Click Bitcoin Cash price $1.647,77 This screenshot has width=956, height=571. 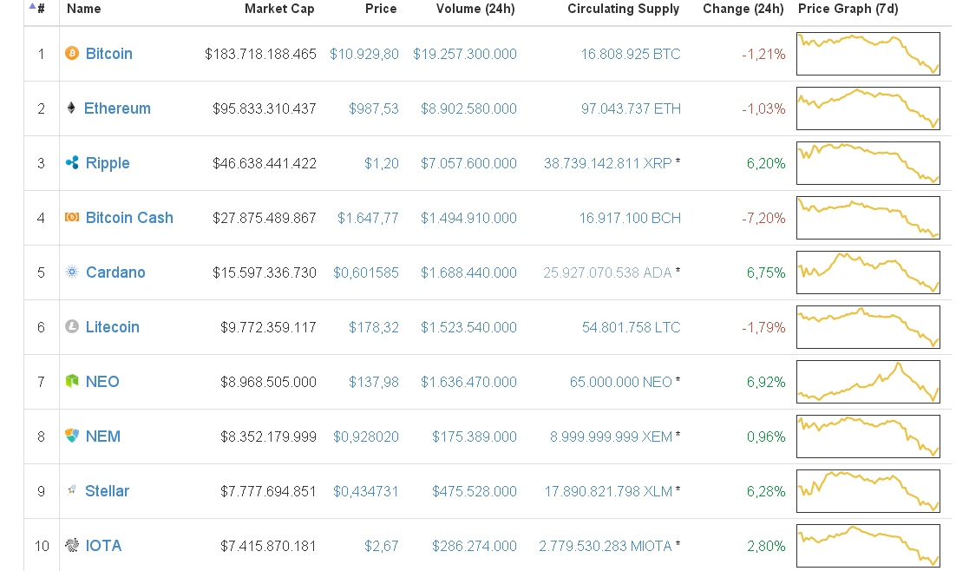[x=368, y=219]
